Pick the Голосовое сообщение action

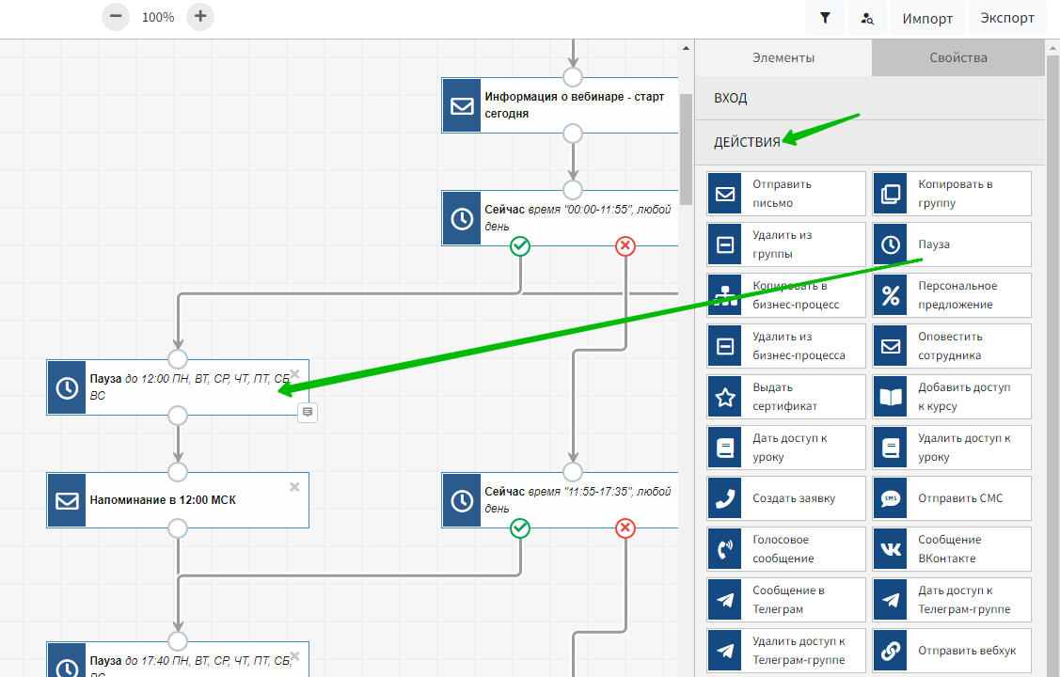(785, 549)
